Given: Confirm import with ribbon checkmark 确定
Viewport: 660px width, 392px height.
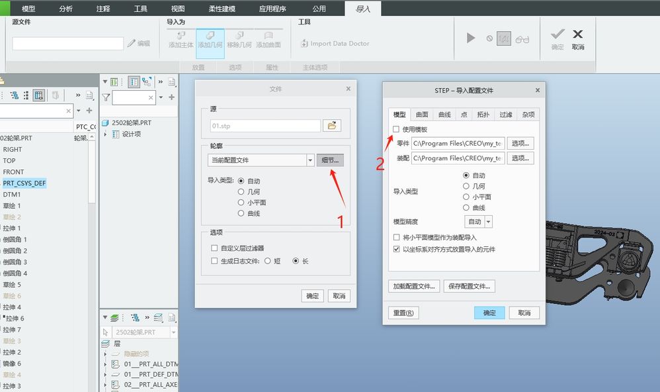Looking at the screenshot, I should 557,39.
